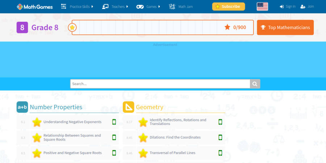Click the star marker on progress bar

(x=72, y=28)
